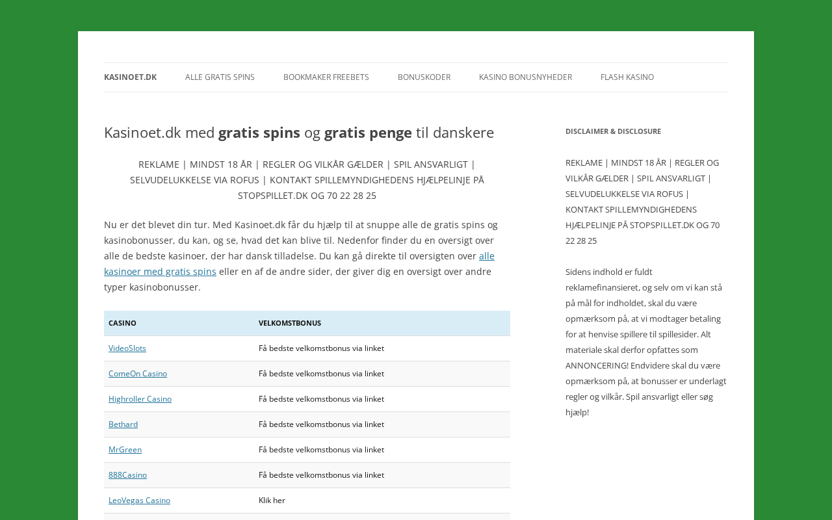Open the ComeOn Casino link
Viewport: 832px width, 520px height.
pyautogui.click(x=138, y=374)
